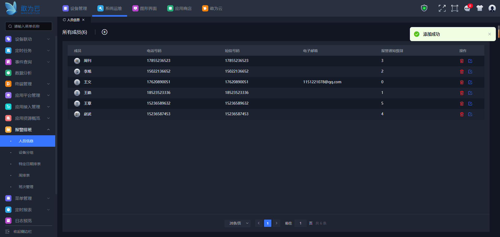
Task: Open the 周排表 submenu item
Action: 28,175
